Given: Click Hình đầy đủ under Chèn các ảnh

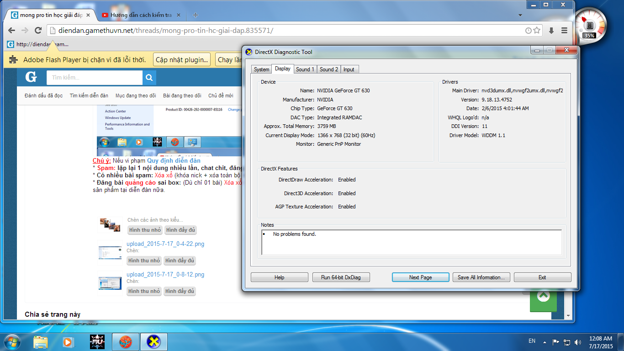Looking at the screenshot, I should (x=181, y=230).
